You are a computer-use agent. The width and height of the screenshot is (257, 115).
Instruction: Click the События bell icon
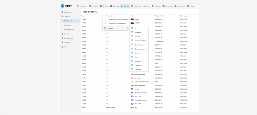click(x=153, y=6)
